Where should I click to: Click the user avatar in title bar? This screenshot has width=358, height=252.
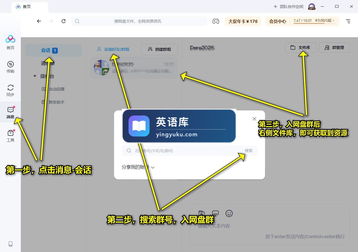coord(312,7)
